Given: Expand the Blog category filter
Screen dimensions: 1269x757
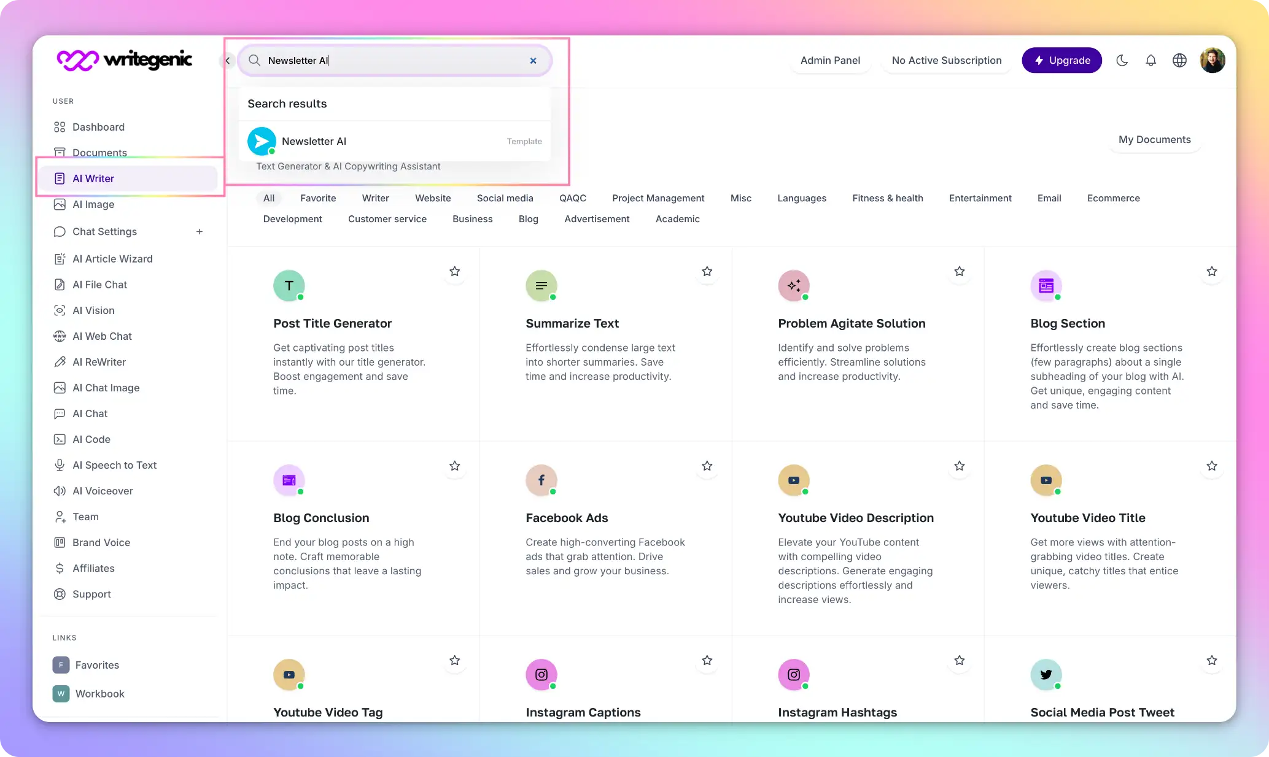Looking at the screenshot, I should [529, 219].
